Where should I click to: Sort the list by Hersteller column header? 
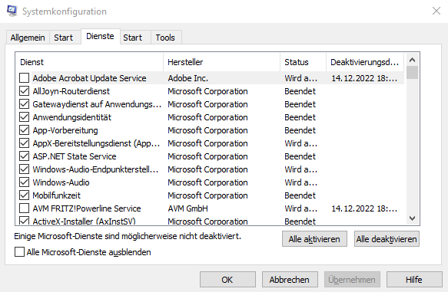pyautogui.click(x=222, y=62)
